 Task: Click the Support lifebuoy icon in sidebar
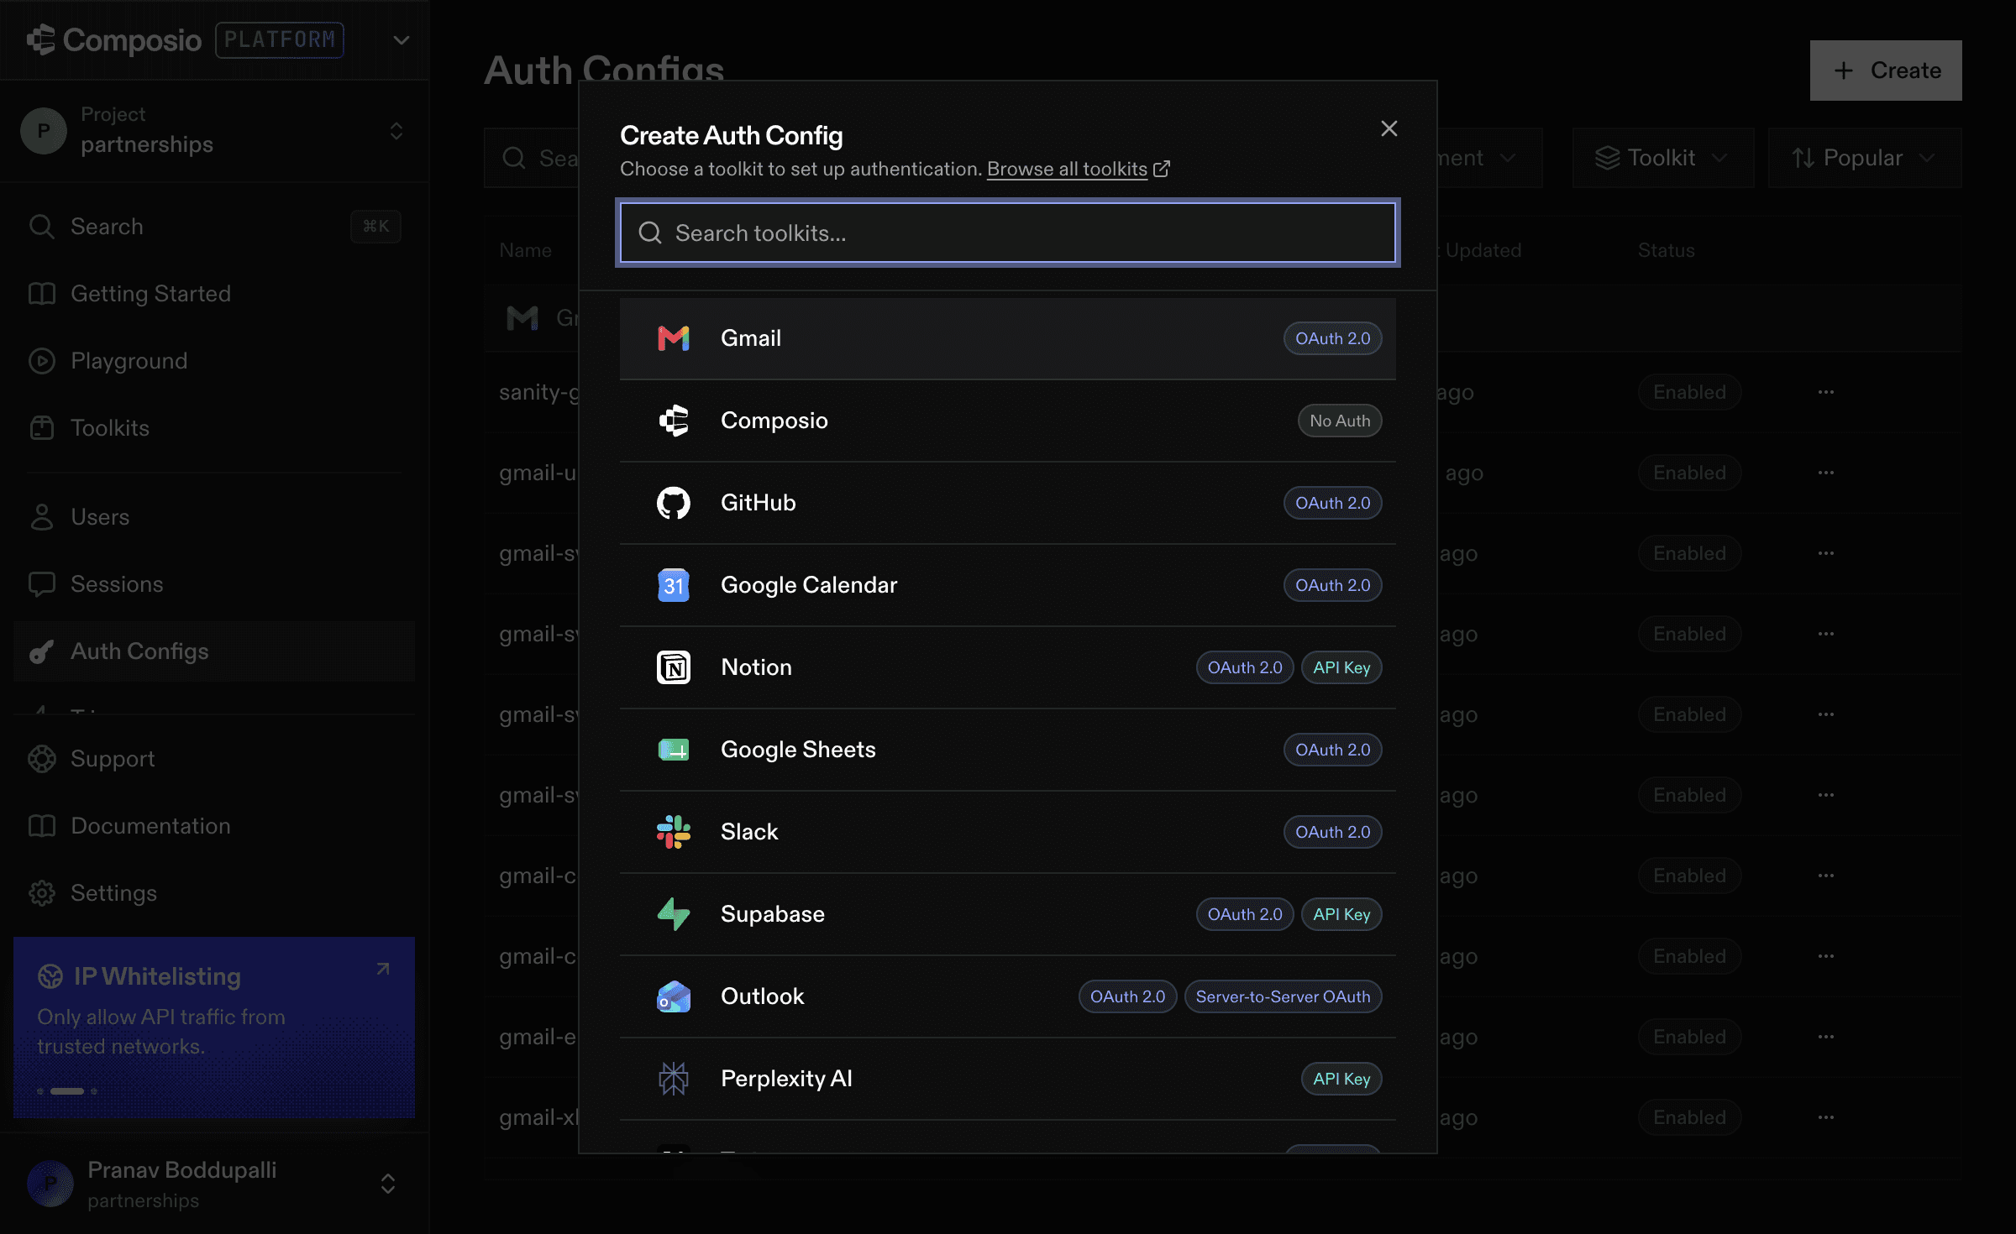[42, 759]
